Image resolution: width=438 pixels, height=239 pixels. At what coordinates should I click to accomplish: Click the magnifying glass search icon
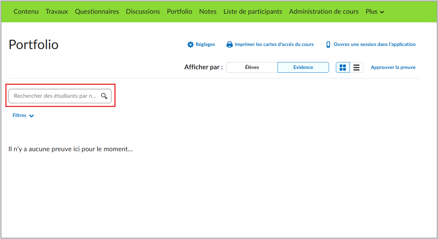pyautogui.click(x=104, y=96)
